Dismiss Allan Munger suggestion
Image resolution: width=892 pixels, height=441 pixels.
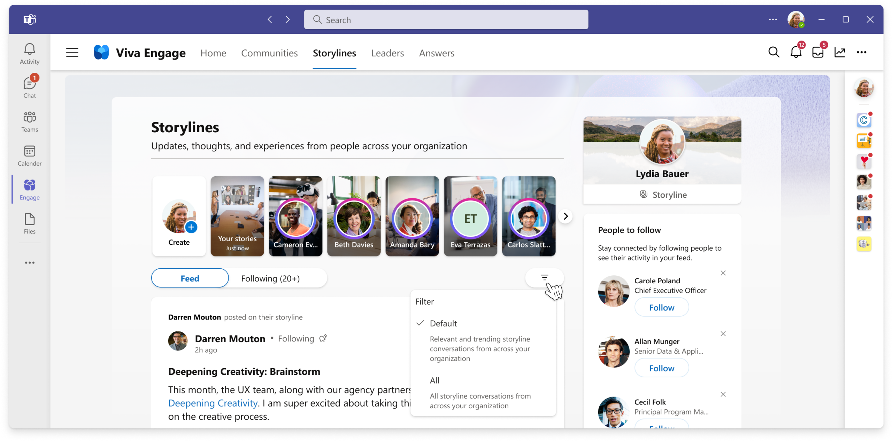723,333
